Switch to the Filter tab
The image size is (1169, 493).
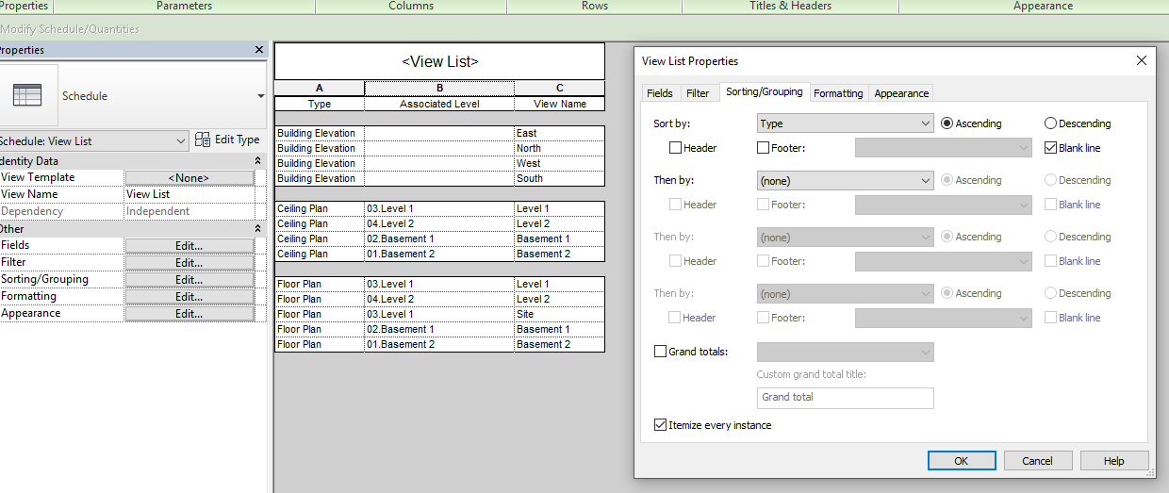click(x=698, y=93)
